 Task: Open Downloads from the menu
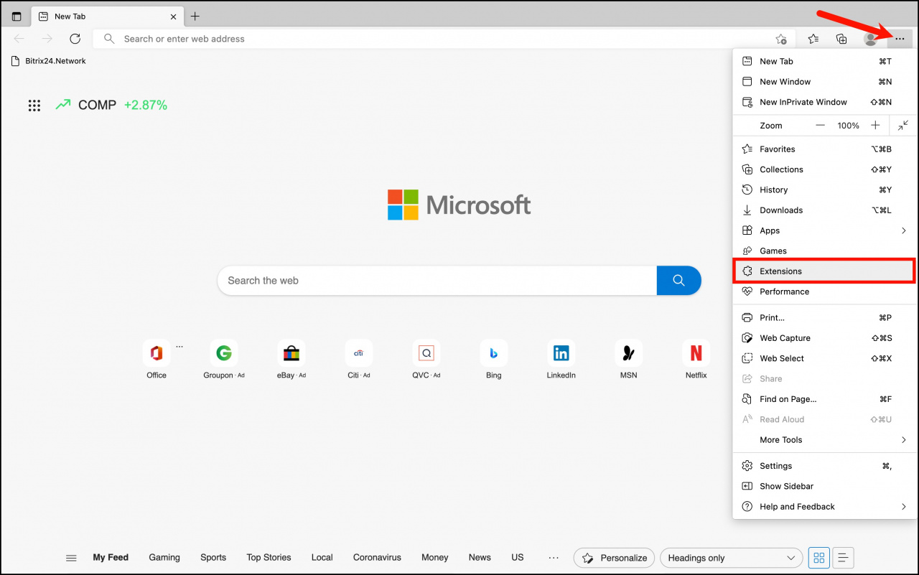click(825, 210)
